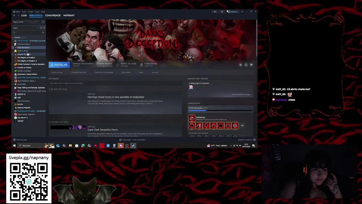Select Hello Neighbor Alpha 1

coord(26,81)
